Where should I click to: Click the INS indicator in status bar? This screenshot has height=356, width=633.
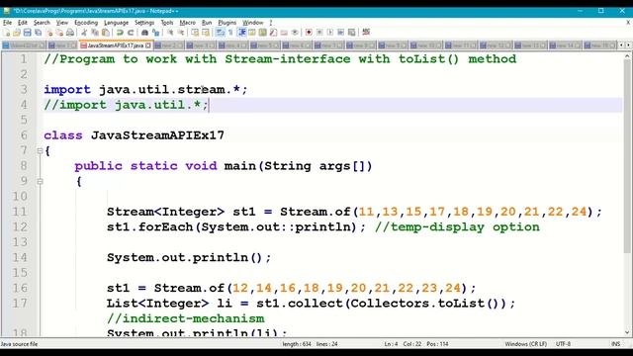tap(615, 344)
